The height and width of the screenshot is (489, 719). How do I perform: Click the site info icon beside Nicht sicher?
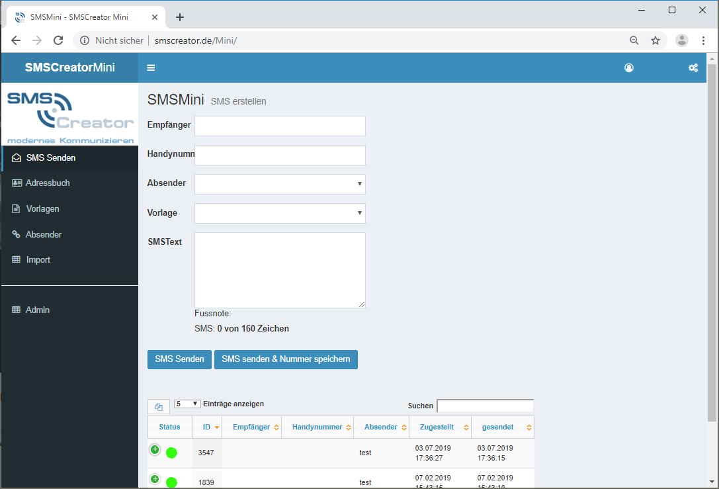point(85,40)
